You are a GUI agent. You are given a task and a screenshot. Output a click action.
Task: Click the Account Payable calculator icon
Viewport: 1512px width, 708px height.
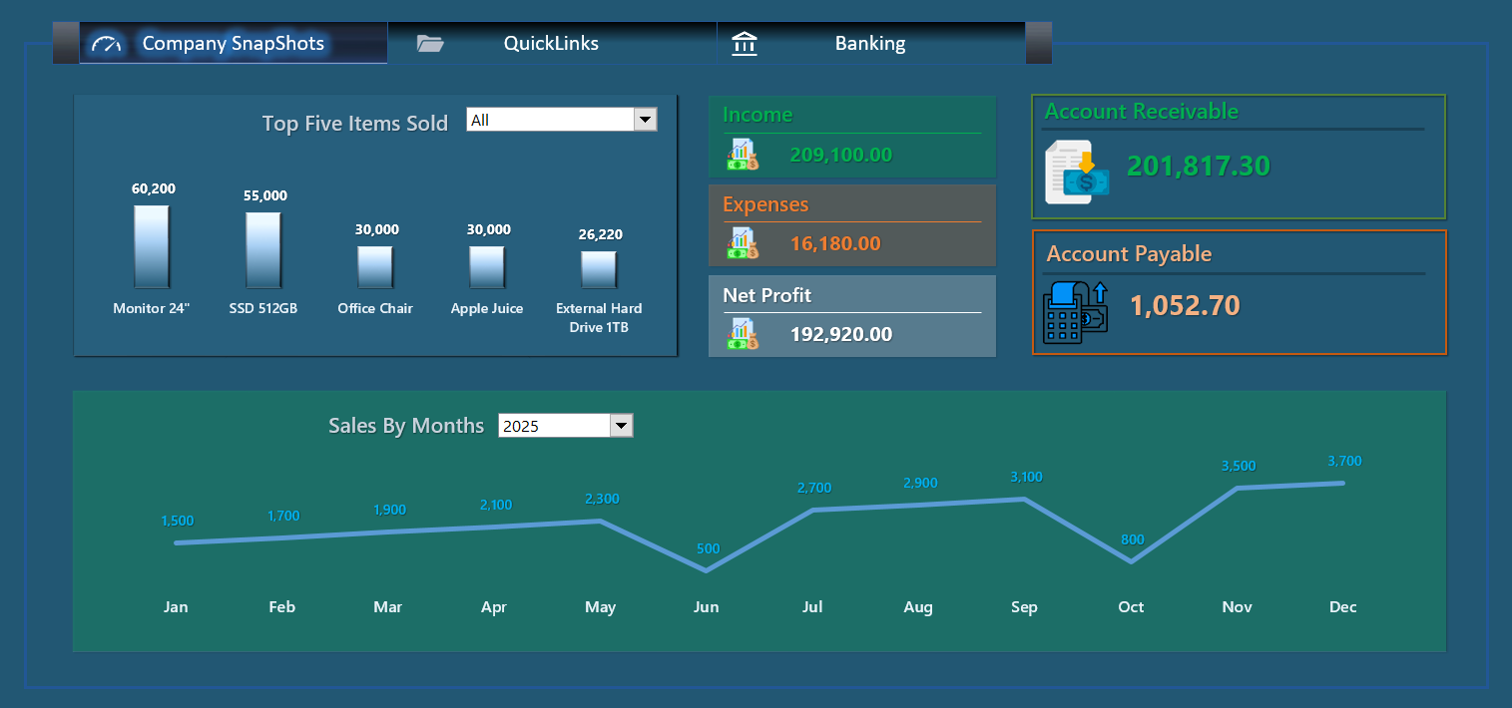[x=1074, y=312]
